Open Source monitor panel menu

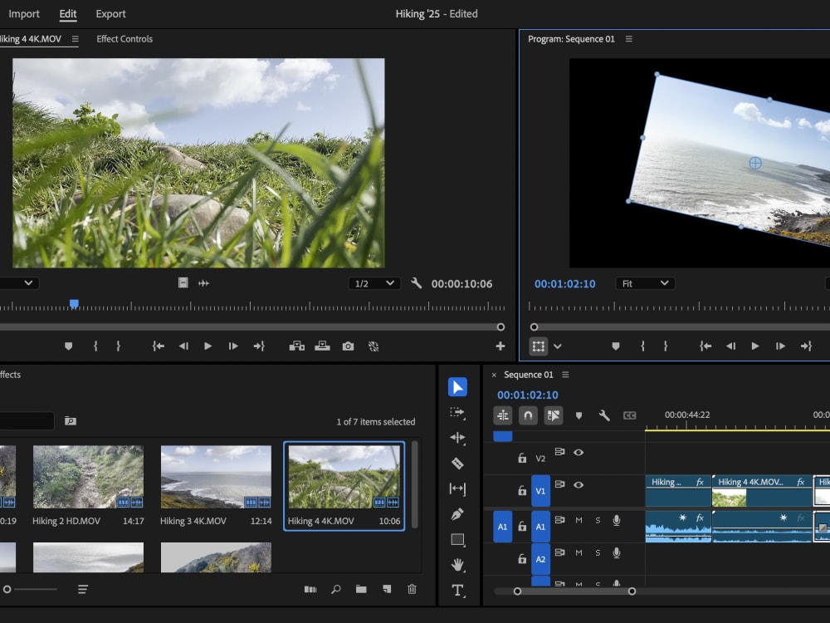click(76, 39)
